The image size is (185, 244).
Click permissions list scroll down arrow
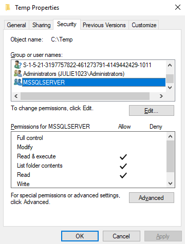tap(170, 184)
